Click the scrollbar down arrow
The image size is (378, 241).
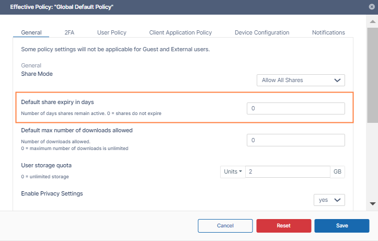(373, 203)
